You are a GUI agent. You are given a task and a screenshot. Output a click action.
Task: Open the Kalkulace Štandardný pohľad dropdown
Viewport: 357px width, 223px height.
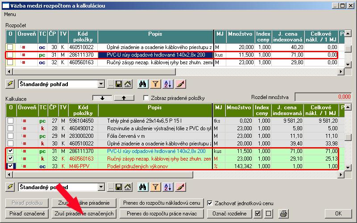101,187
